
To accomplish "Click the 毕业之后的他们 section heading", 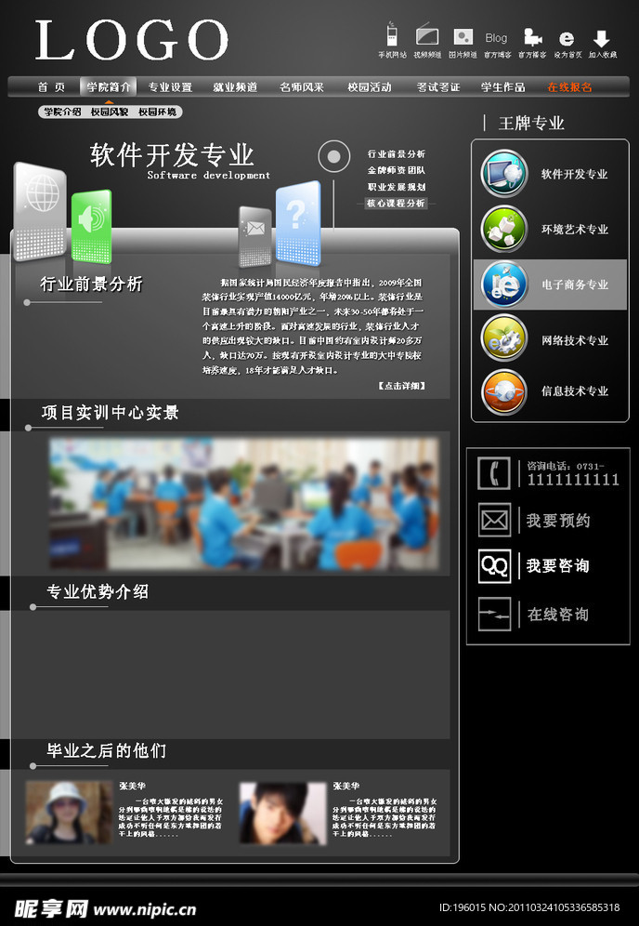I will click(107, 750).
